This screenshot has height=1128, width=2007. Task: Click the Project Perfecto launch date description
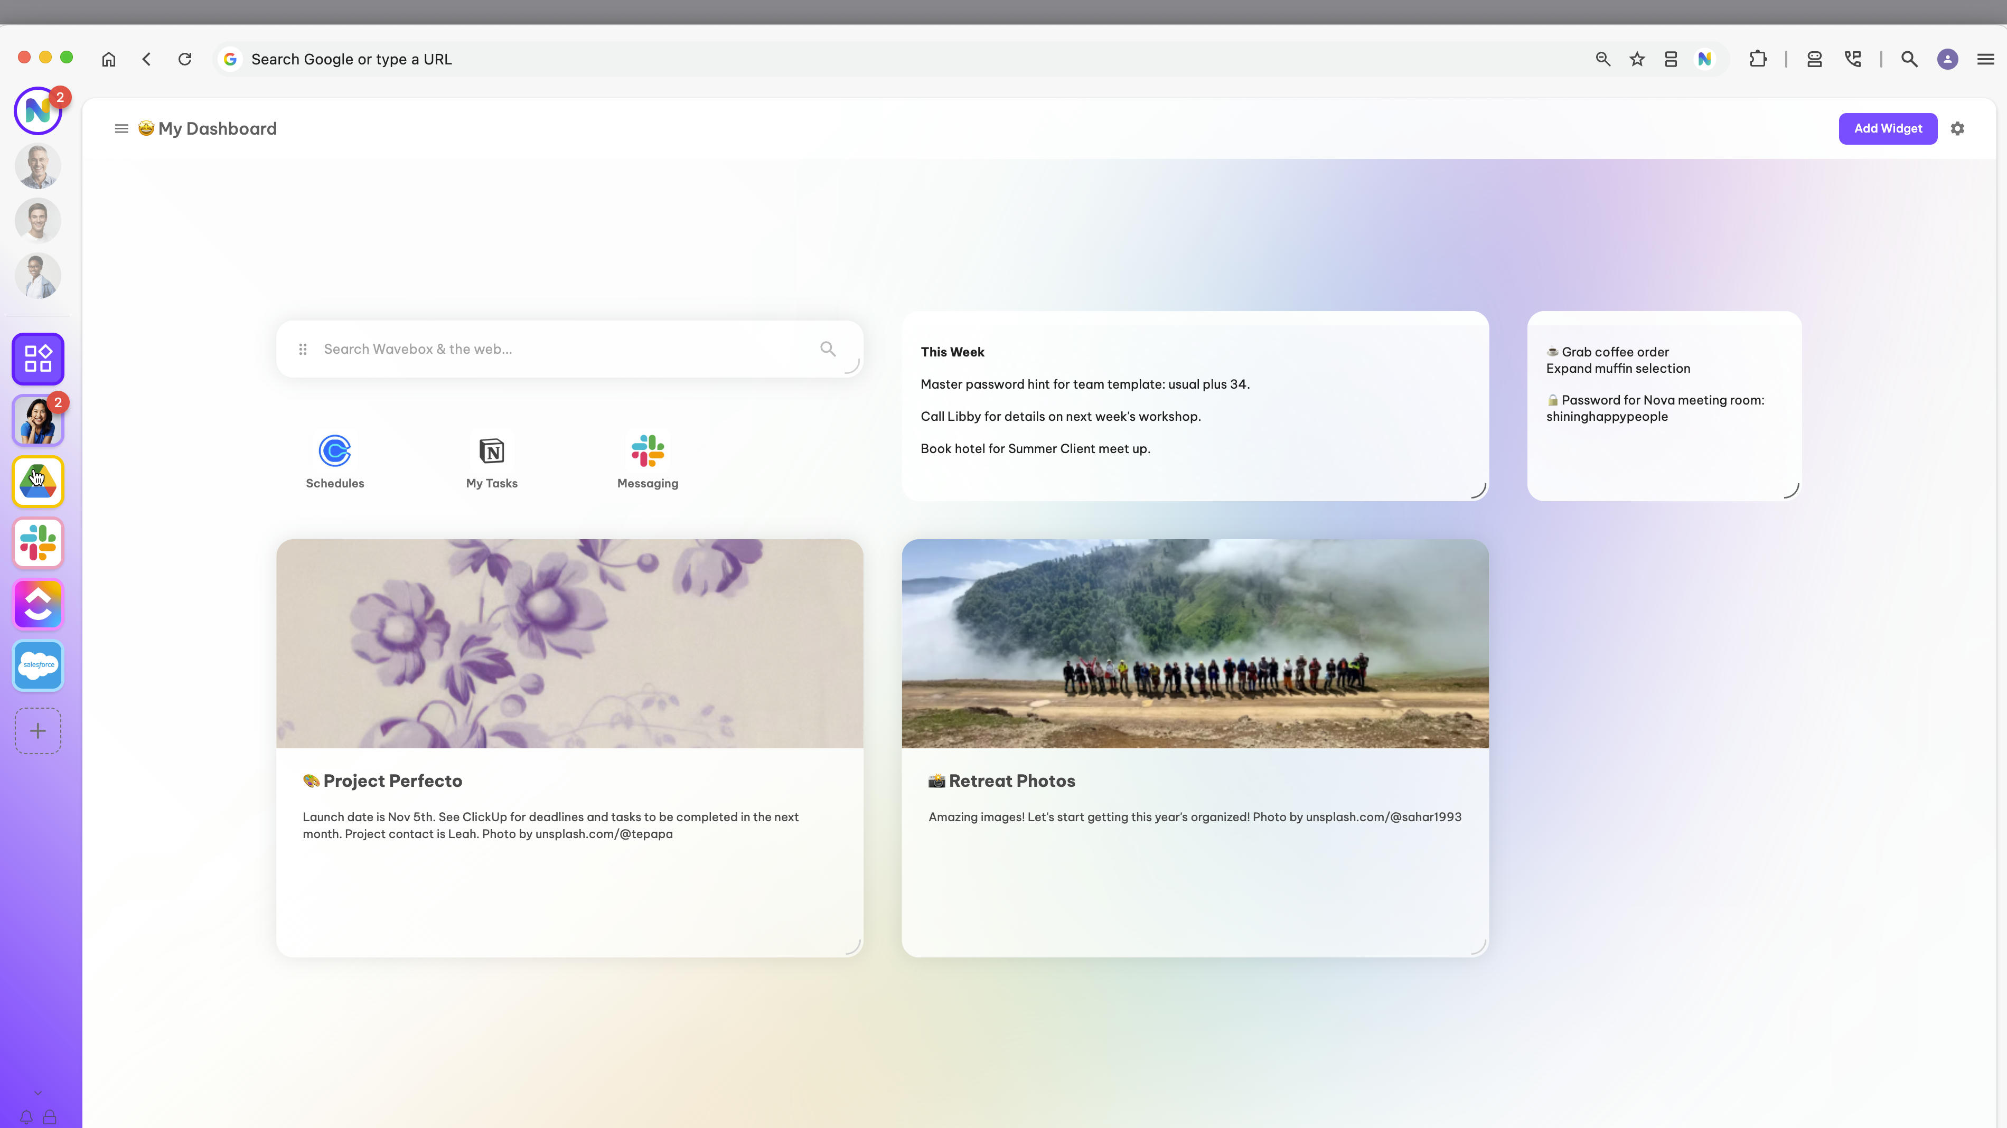click(x=550, y=825)
